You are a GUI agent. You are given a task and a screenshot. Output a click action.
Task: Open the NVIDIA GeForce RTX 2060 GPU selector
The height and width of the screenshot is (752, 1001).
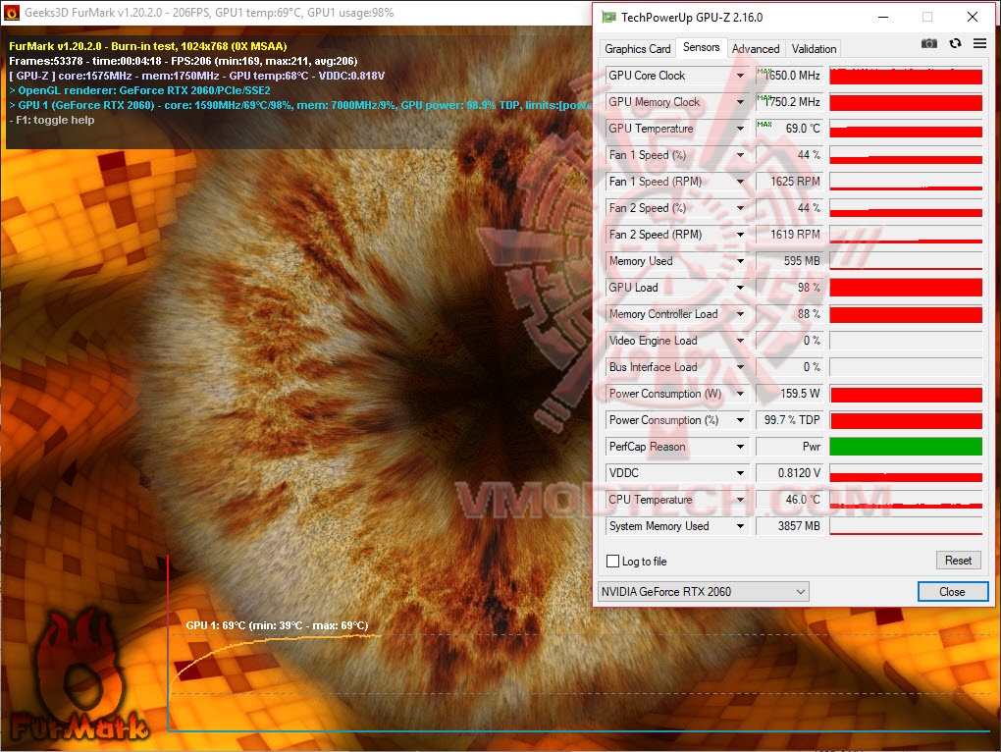point(704,592)
